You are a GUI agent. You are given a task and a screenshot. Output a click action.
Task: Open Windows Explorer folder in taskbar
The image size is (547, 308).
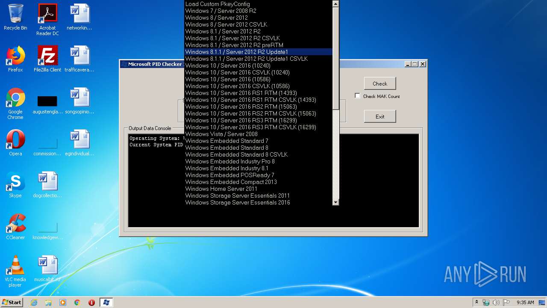pyautogui.click(x=48, y=302)
